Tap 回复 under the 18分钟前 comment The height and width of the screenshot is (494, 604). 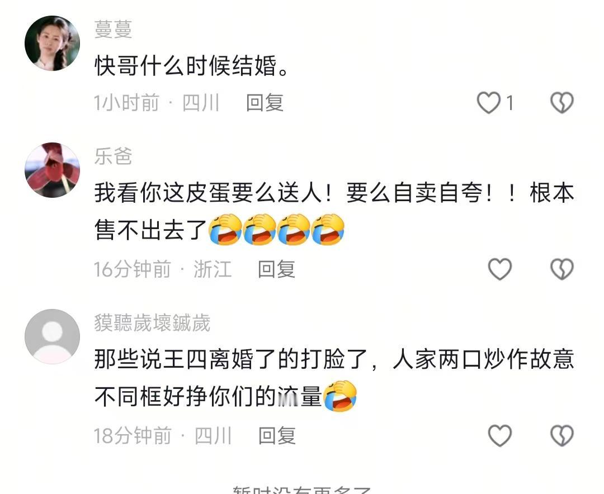pos(277,435)
